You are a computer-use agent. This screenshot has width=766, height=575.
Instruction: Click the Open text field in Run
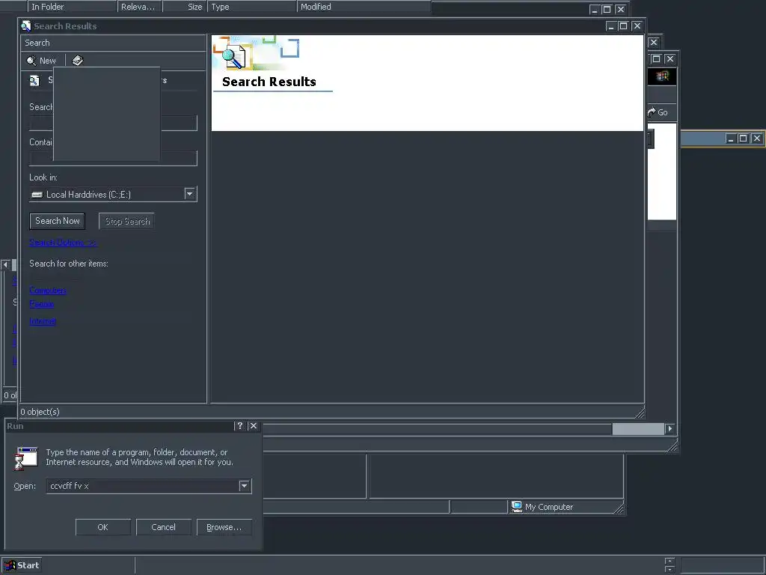142,486
